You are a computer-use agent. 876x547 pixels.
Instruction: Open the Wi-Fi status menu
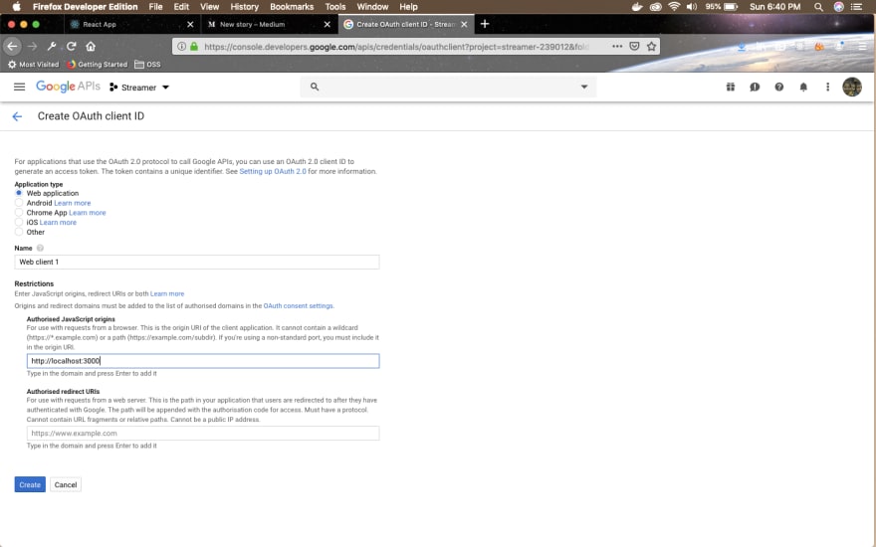coord(674,7)
